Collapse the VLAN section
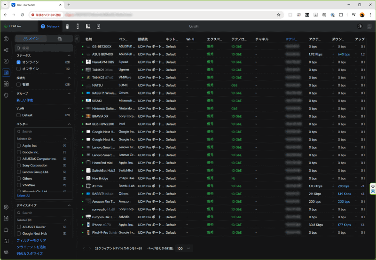 click(x=69, y=109)
